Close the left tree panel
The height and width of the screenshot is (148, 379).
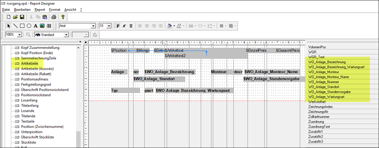coord(80,42)
